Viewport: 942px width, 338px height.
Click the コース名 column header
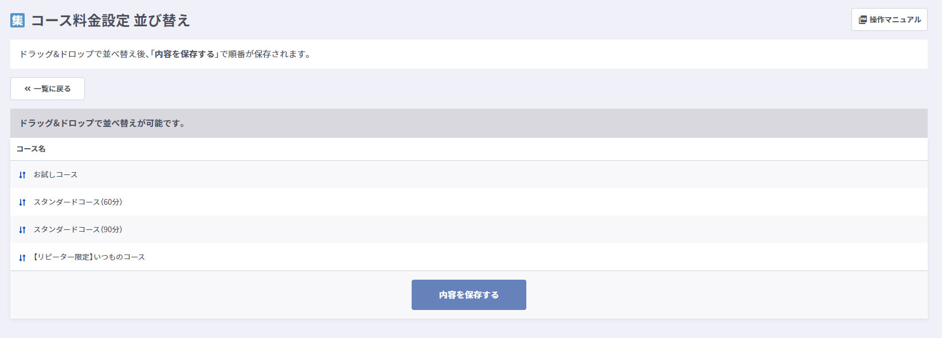click(31, 149)
